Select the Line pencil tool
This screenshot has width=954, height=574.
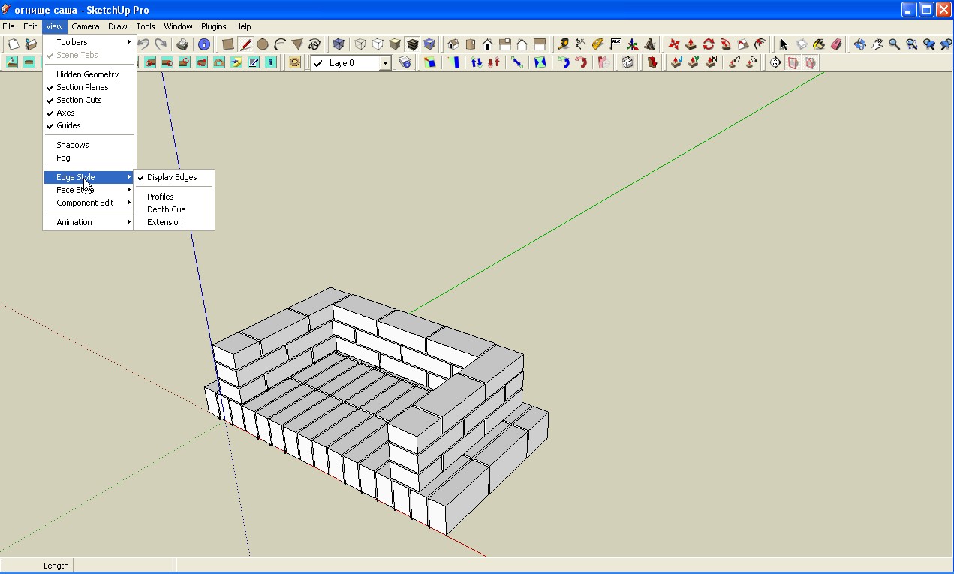coord(245,44)
